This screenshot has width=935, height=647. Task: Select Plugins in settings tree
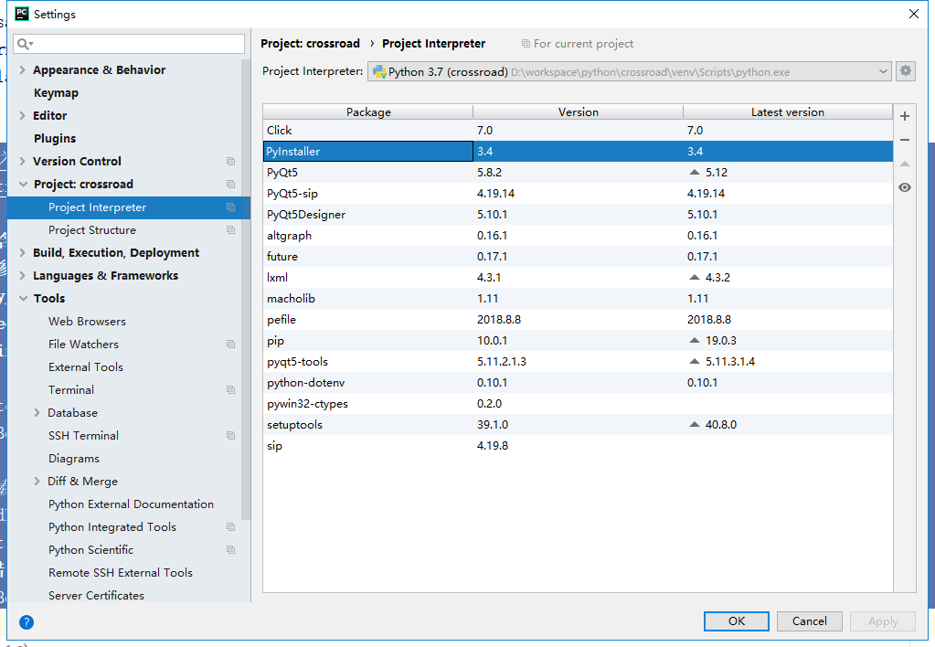55,138
